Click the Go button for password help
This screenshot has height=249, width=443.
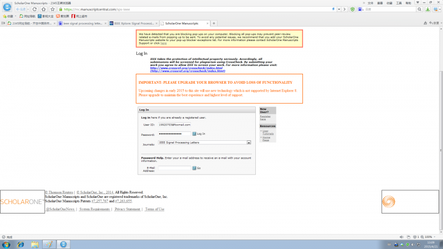(x=197, y=168)
